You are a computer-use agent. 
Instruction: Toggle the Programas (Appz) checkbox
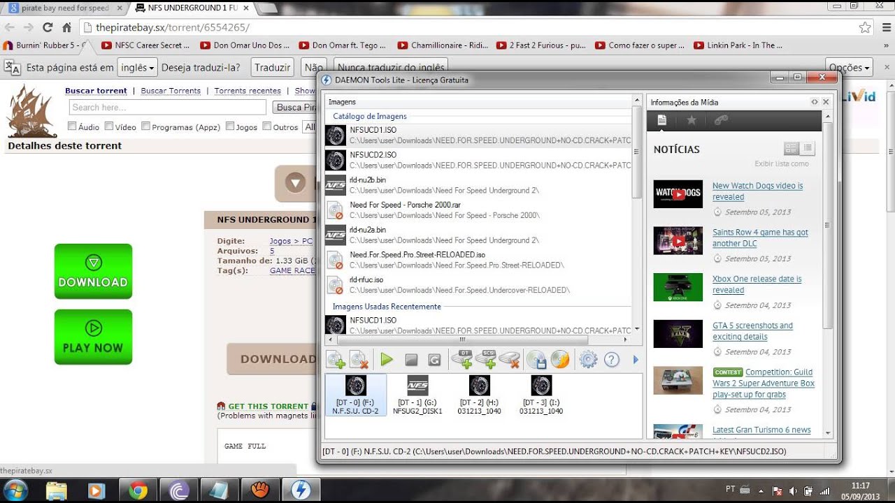coord(145,126)
